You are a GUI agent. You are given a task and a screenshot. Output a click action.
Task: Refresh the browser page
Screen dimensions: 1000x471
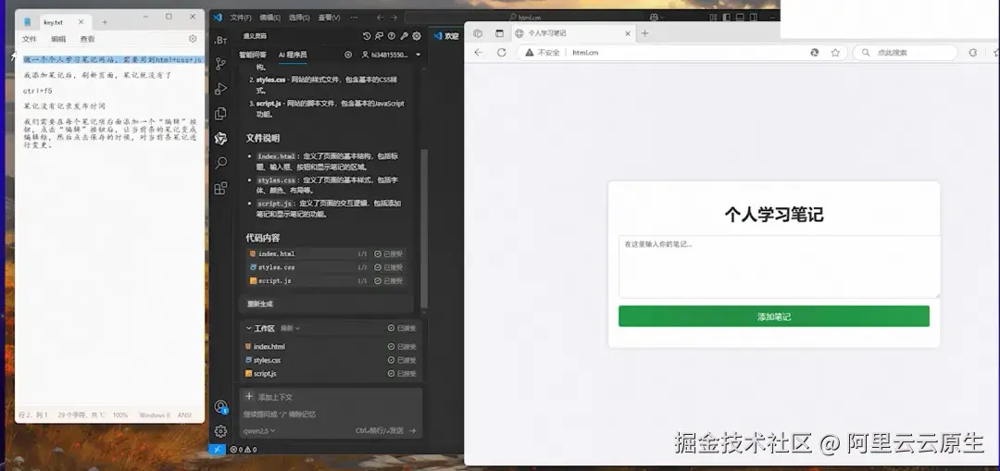502,52
